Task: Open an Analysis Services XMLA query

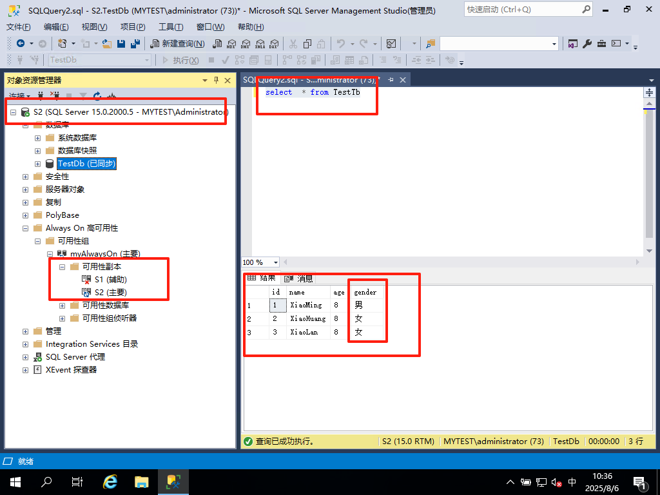Action: pos(260,43)
